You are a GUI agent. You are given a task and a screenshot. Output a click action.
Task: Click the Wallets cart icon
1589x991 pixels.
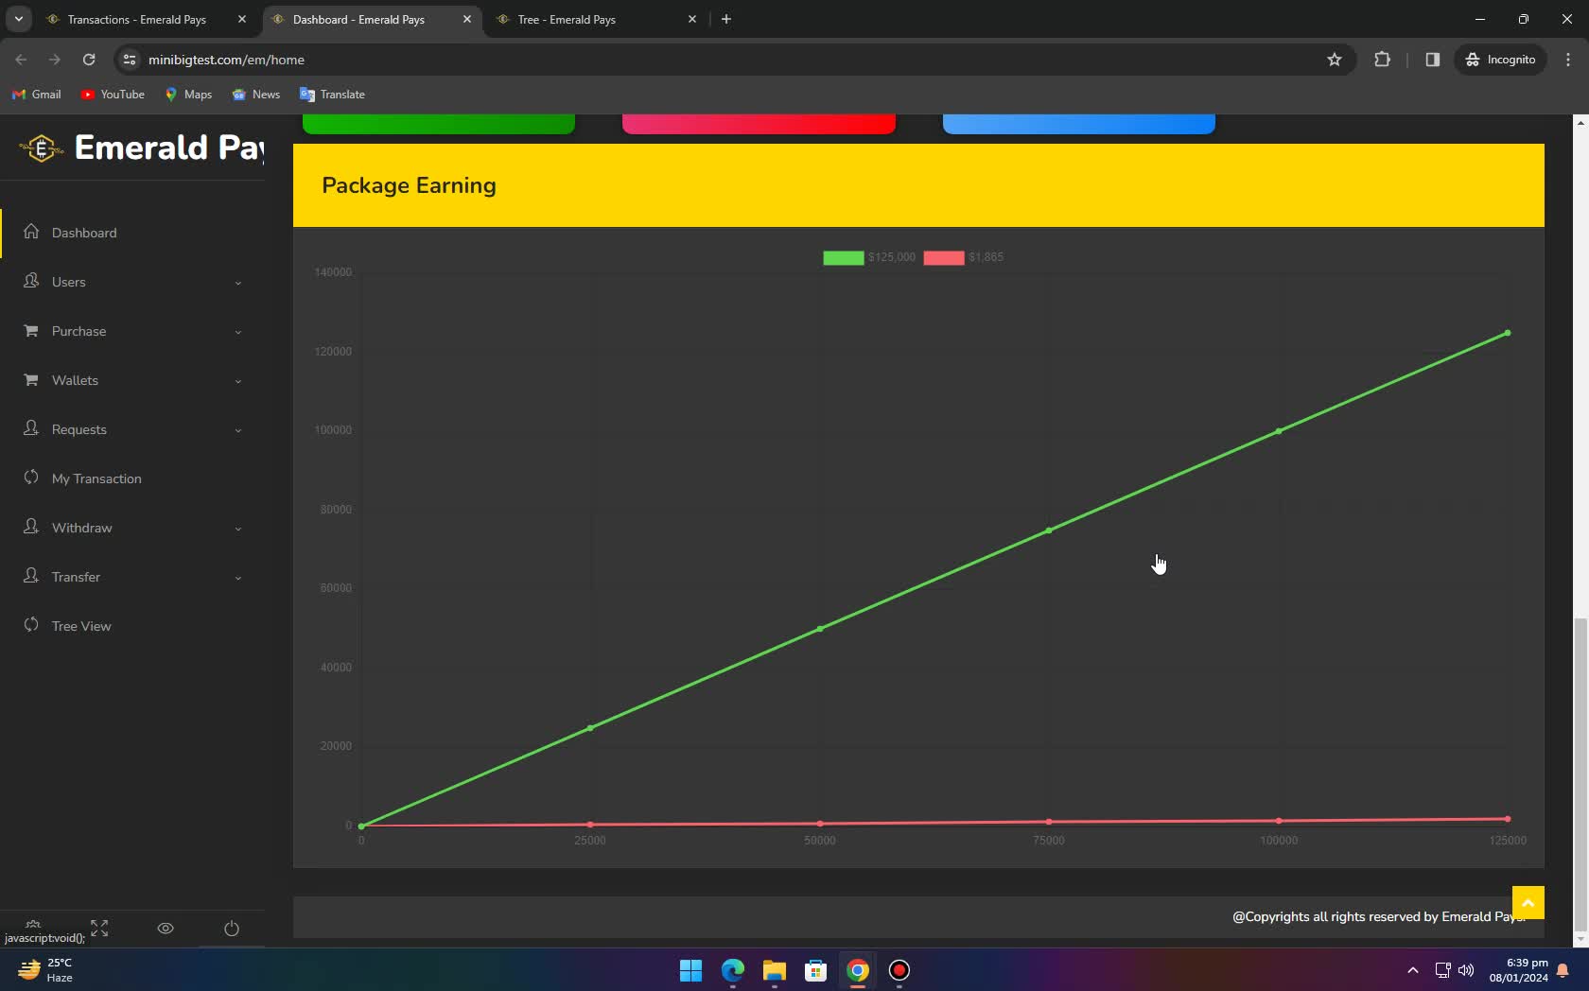(31, 380)
